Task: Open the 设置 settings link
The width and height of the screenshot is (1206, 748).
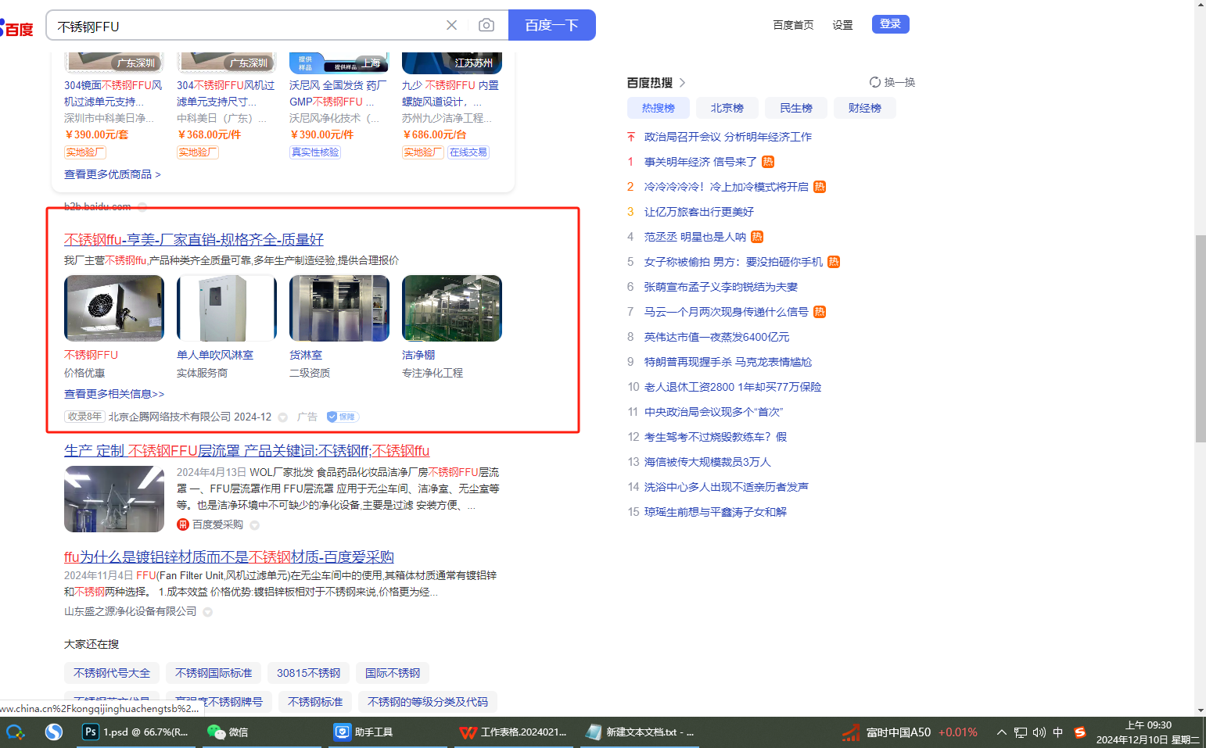Action: click(x=843, y=25)
